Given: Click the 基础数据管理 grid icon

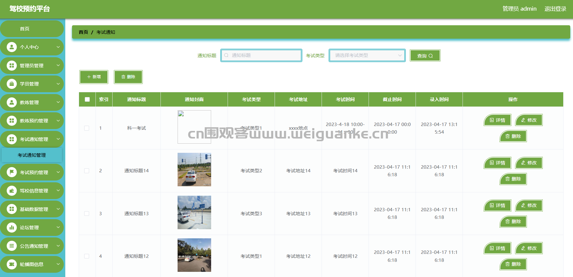Looking at the screenshot, I should click(x=12, y=209).
